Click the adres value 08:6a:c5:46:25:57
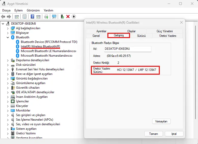This screenshot has height=144, width=198. [x=119, y=56]
